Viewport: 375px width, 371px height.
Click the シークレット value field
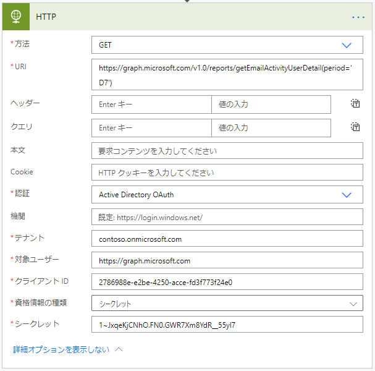227,325
